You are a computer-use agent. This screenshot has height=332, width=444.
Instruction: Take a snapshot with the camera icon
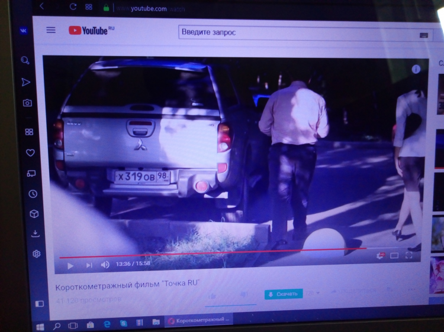click(x=27, y=103)
